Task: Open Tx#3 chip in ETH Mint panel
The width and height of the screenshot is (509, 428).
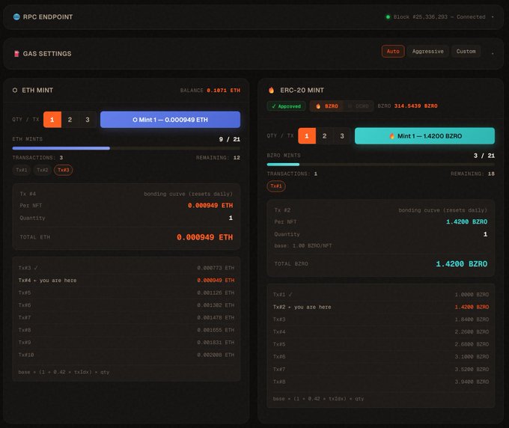Action: 64,170
